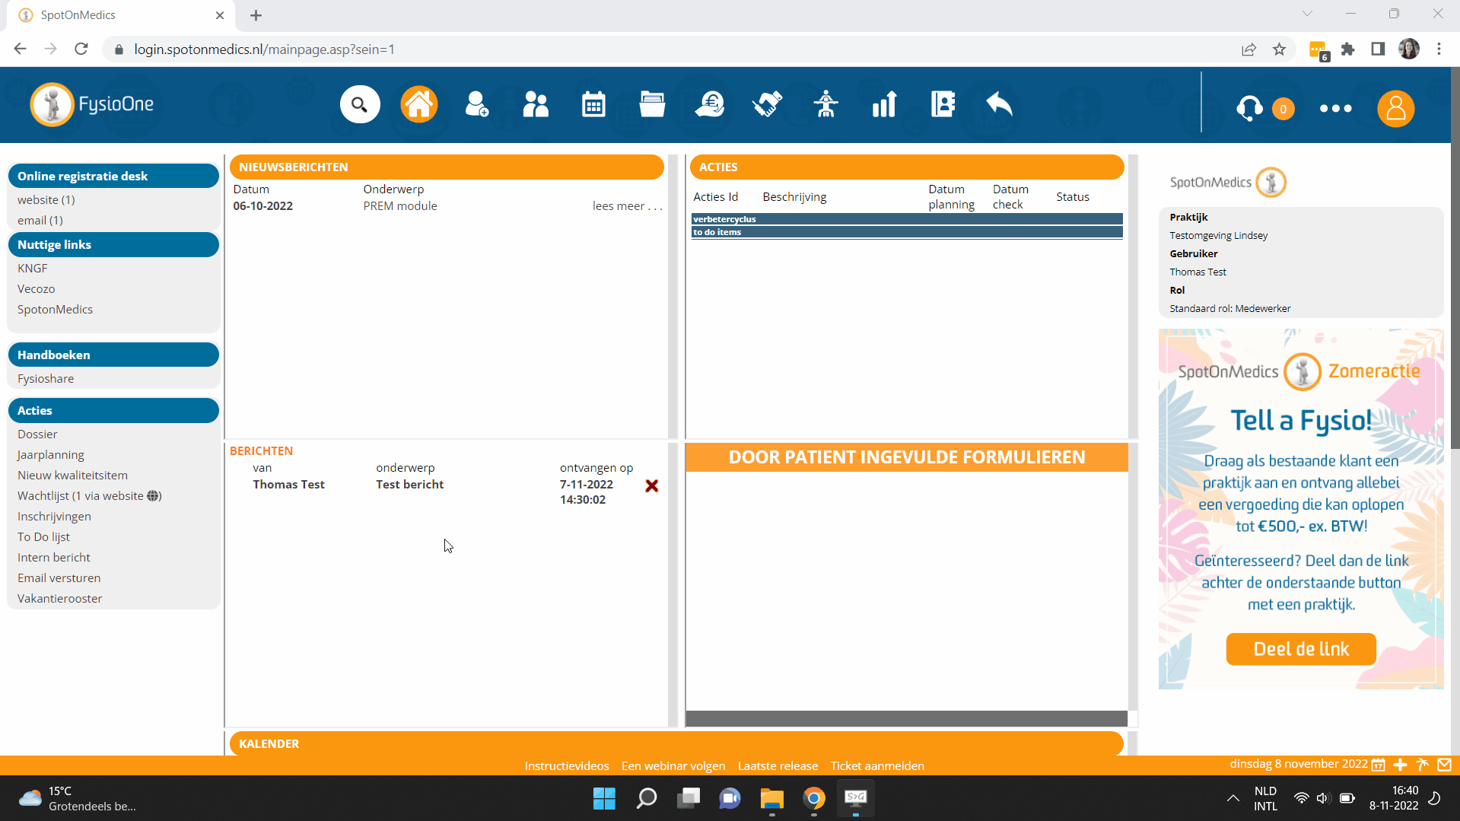
Task: Expand the to do items row
Action: tap(906, 232)
